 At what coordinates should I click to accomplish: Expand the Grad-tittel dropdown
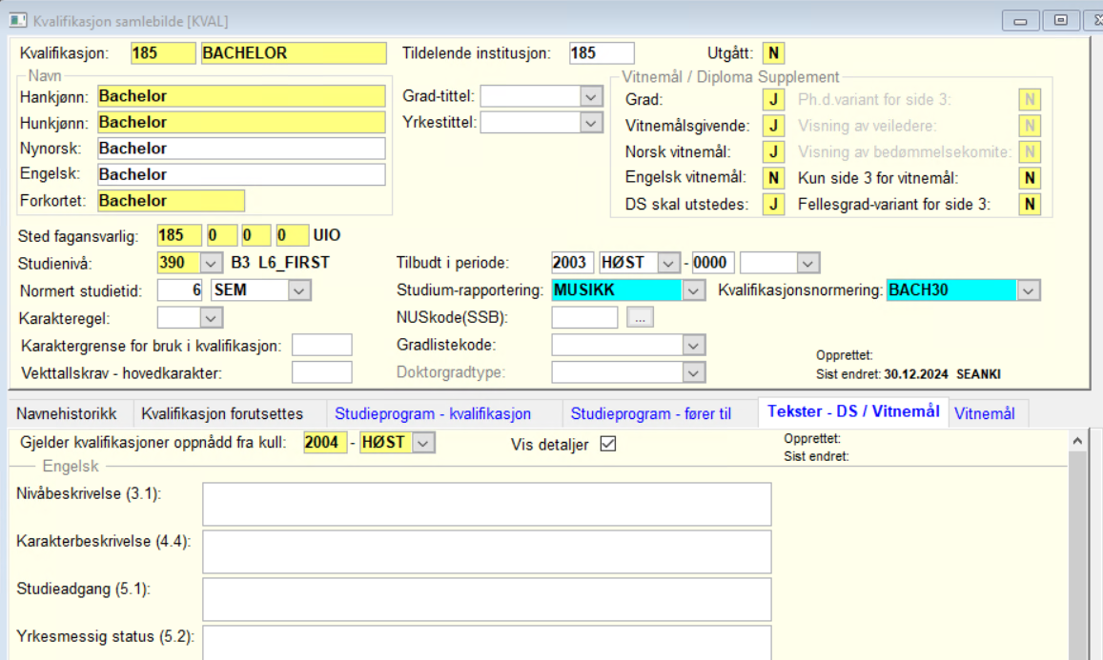[591, 96]
